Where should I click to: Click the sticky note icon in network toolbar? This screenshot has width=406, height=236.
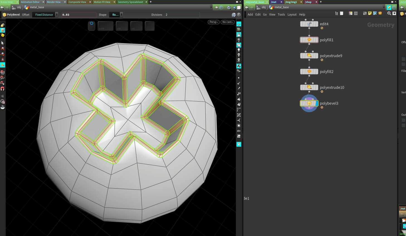click(x=370, y=13)
